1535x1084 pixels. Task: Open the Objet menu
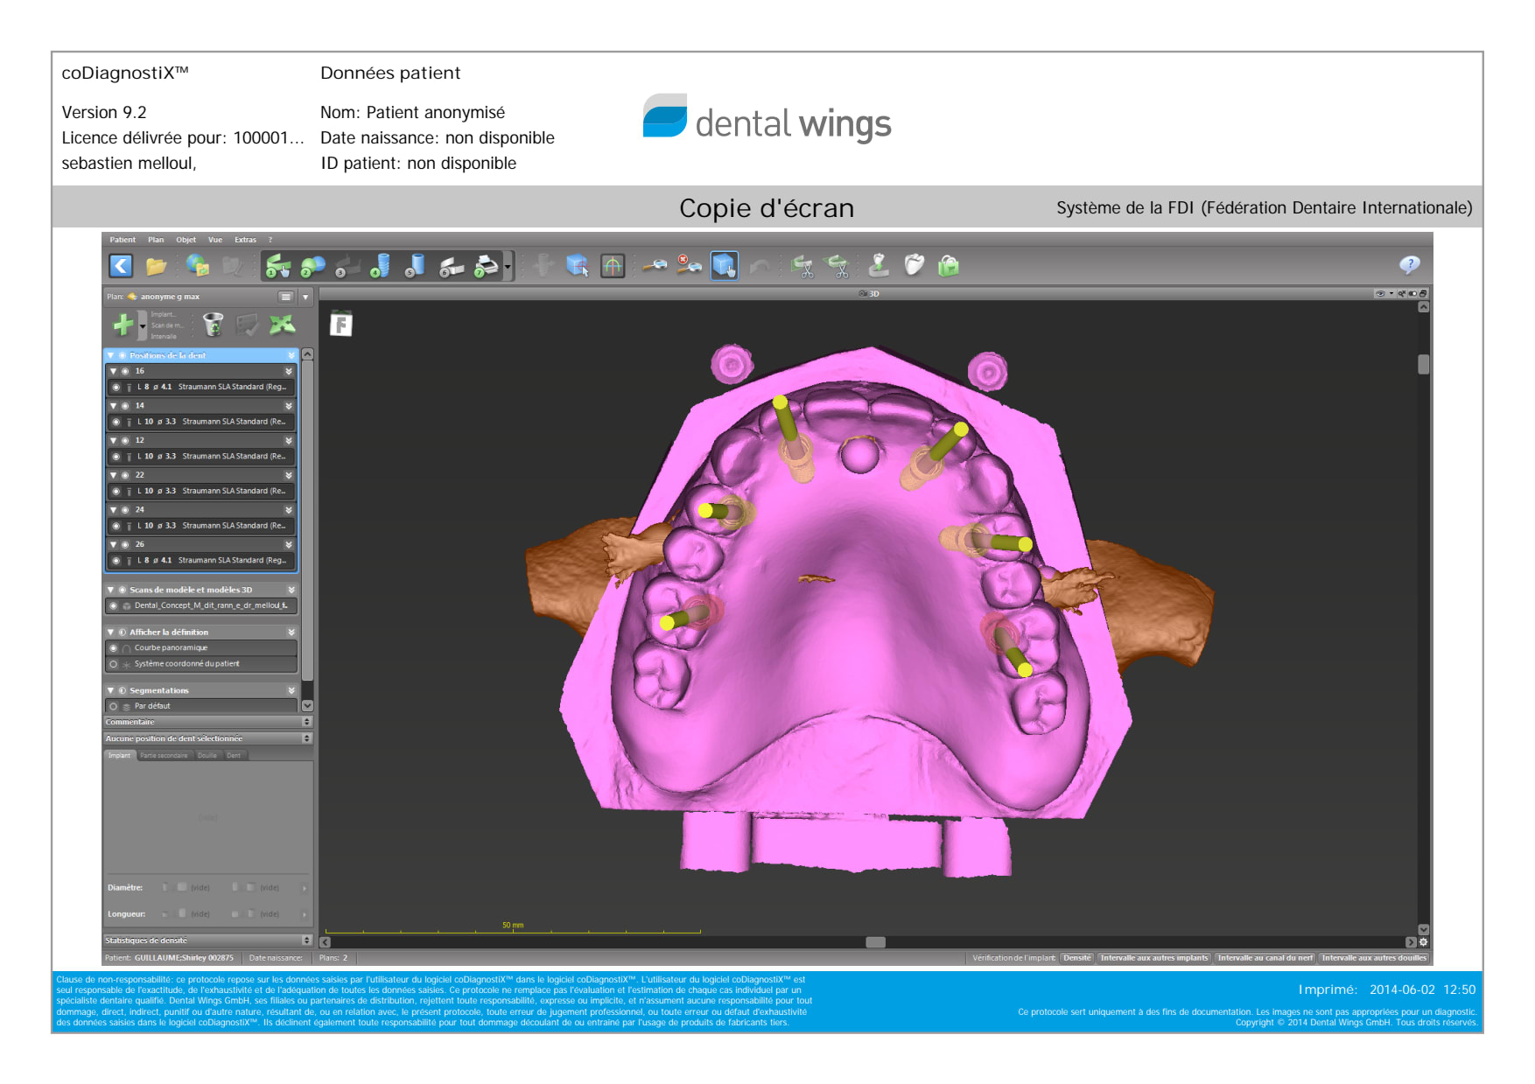tap(186, 240)
